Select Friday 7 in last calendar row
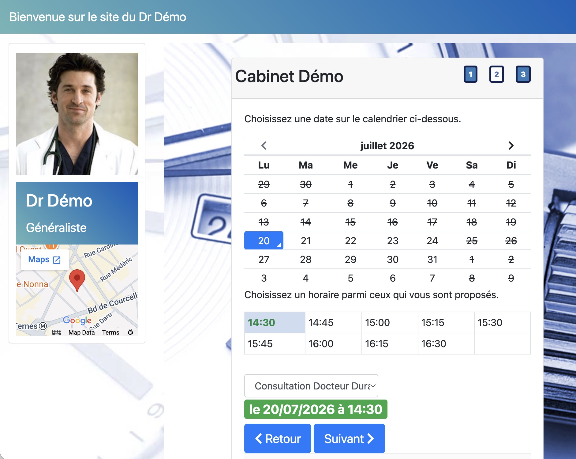The image size is (576, 459). point(432,278)
